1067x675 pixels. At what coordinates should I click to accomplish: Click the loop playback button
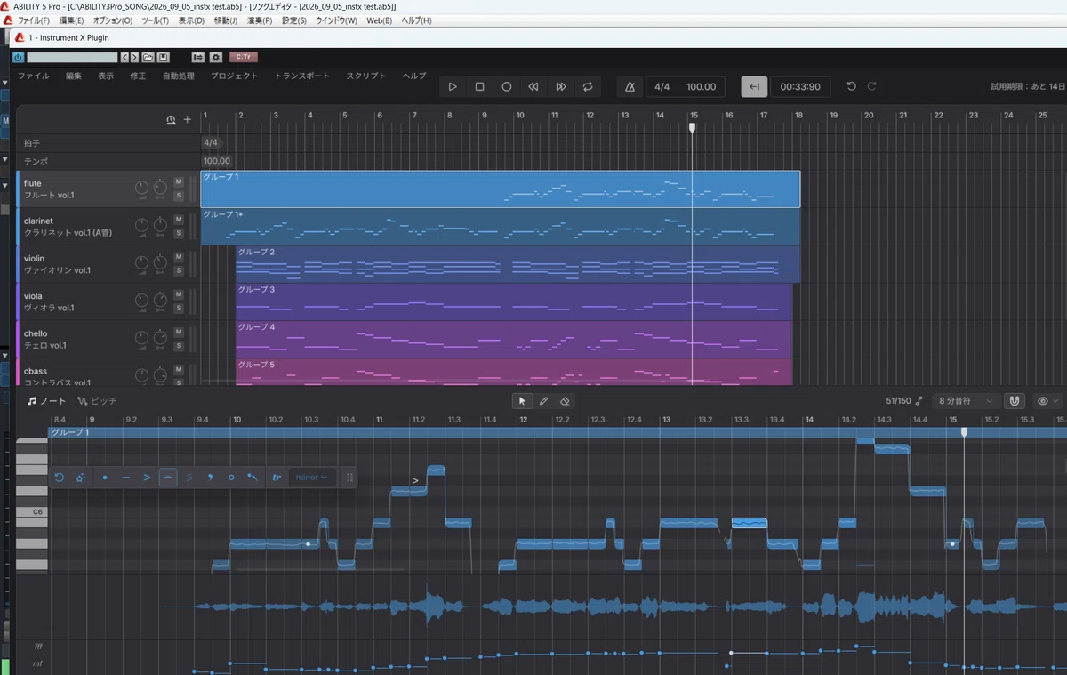point(588,87)
